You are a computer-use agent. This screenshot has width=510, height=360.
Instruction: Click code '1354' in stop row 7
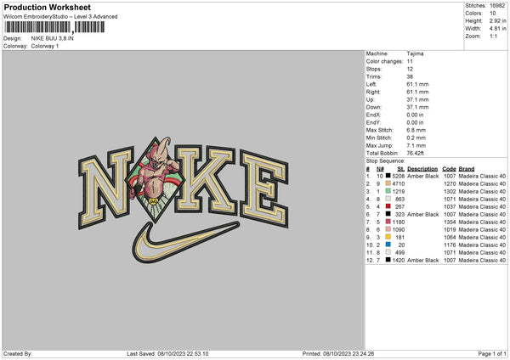coord(450,222)
